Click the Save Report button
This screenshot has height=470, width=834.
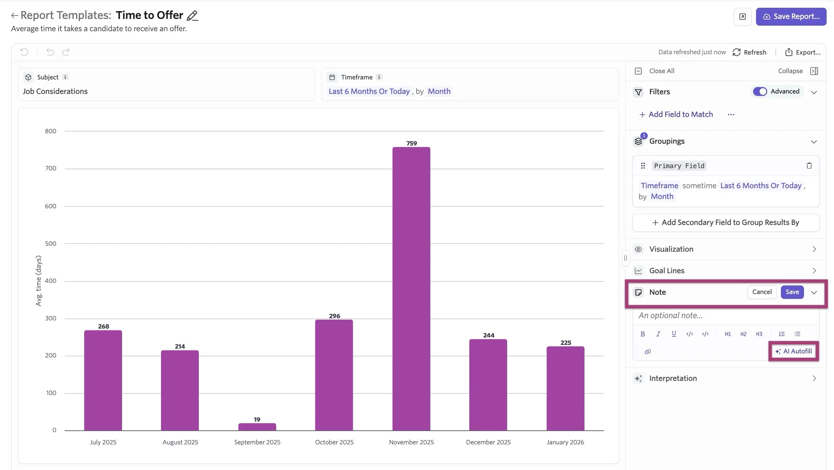(x=791, y=17)
